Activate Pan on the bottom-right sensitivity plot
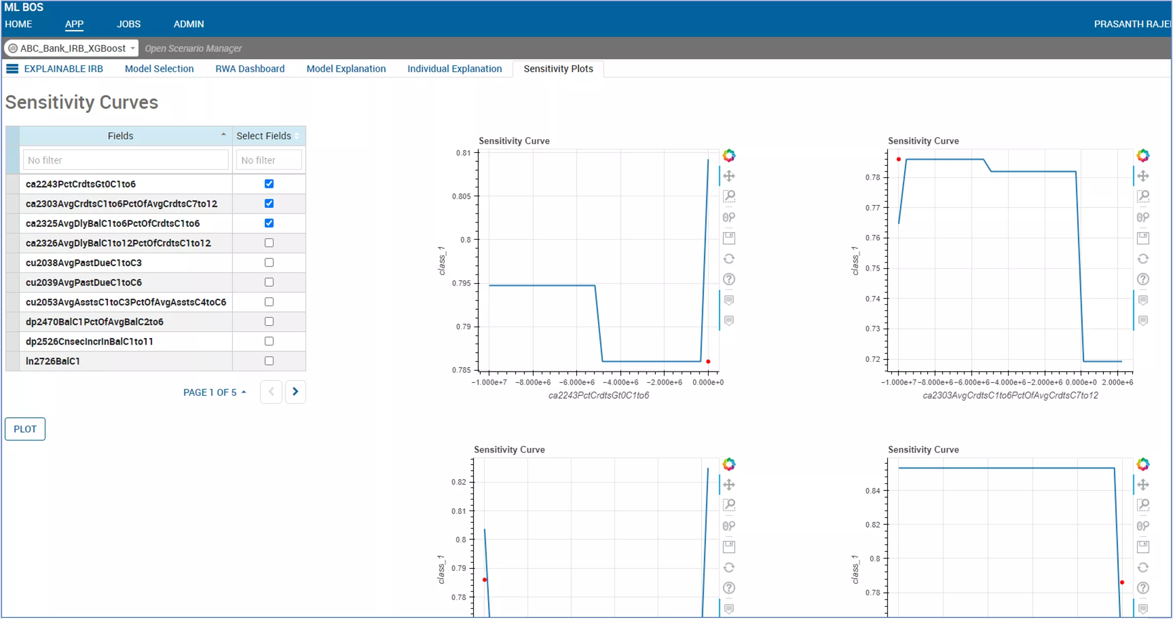The width and height of the screenshot is (1173, 619). click(x=1144, y=484)
